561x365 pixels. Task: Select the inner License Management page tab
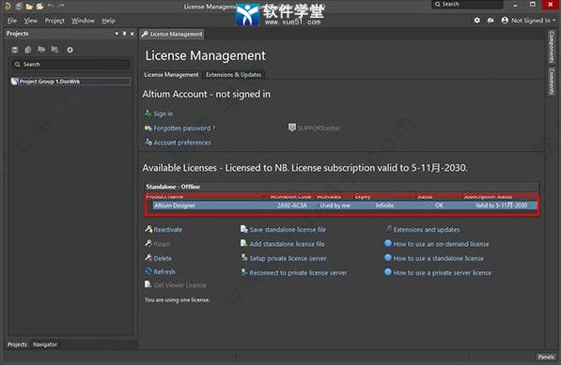171,75
